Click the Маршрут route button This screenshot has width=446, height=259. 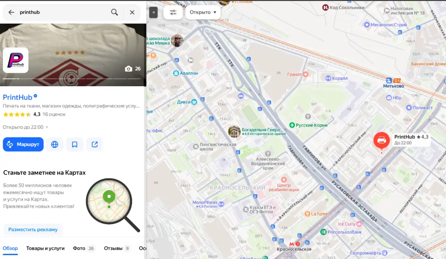tap(24, 145)
